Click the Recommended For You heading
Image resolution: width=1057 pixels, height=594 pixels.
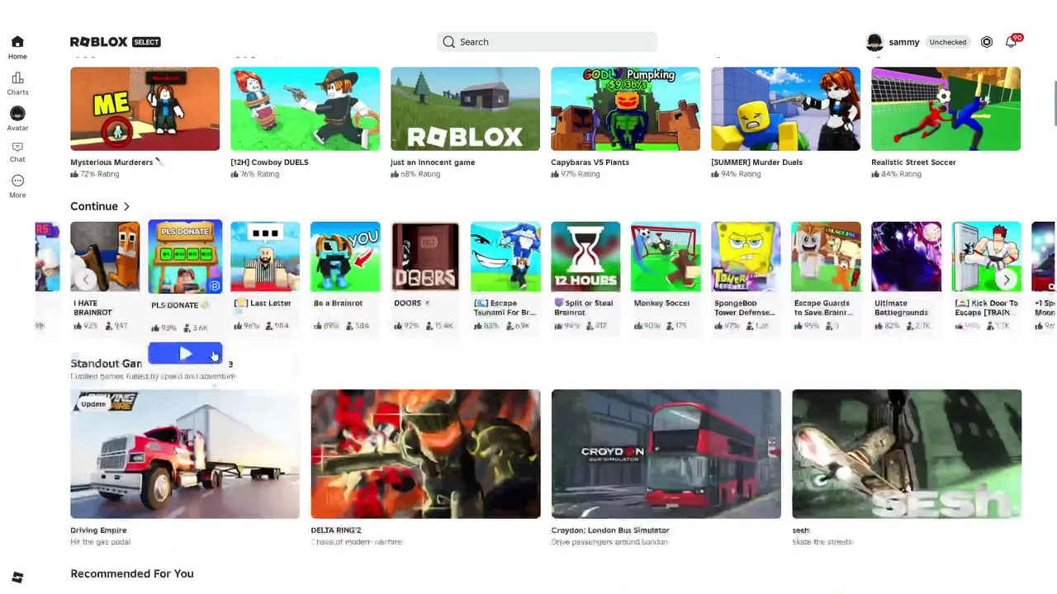132,573
